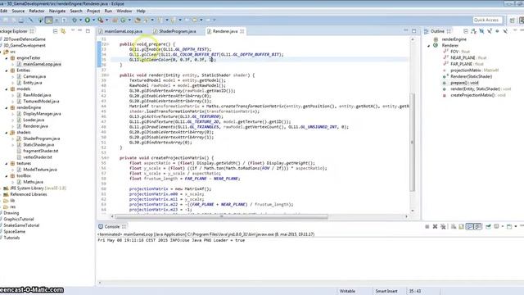Viewport: 524px width, 295px height.
Task: Focus the Quick Access search field
Action: tap(488, 20)
